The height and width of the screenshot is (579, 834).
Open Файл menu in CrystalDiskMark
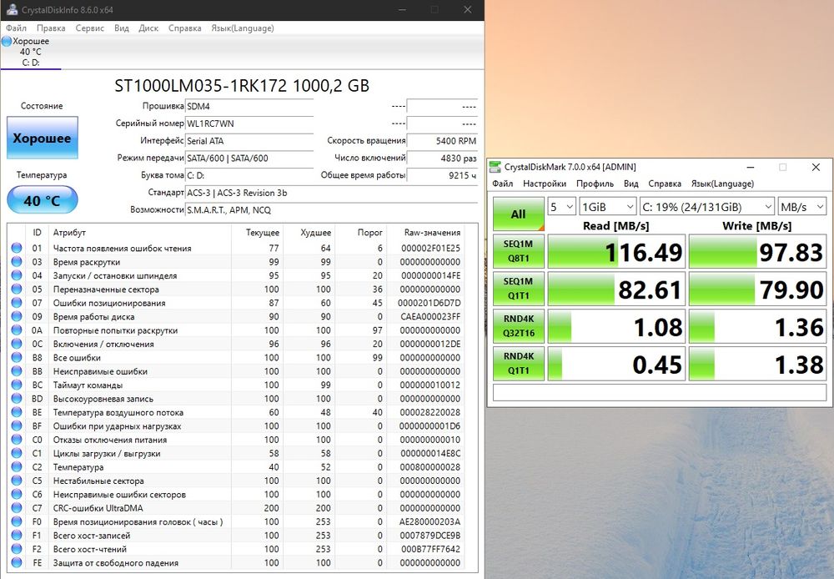[503, 184]
